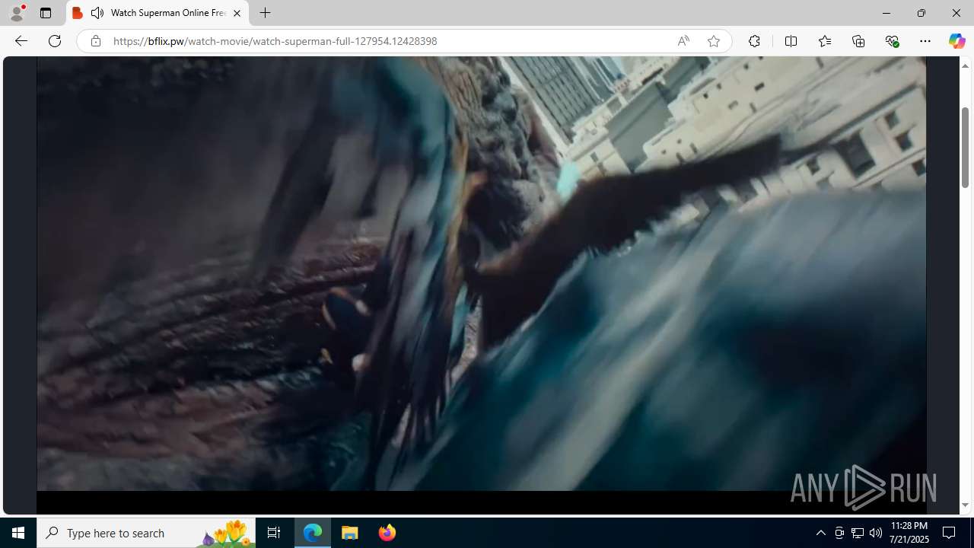
Task: Open the Edge profile icon
Action: (17, 13)
